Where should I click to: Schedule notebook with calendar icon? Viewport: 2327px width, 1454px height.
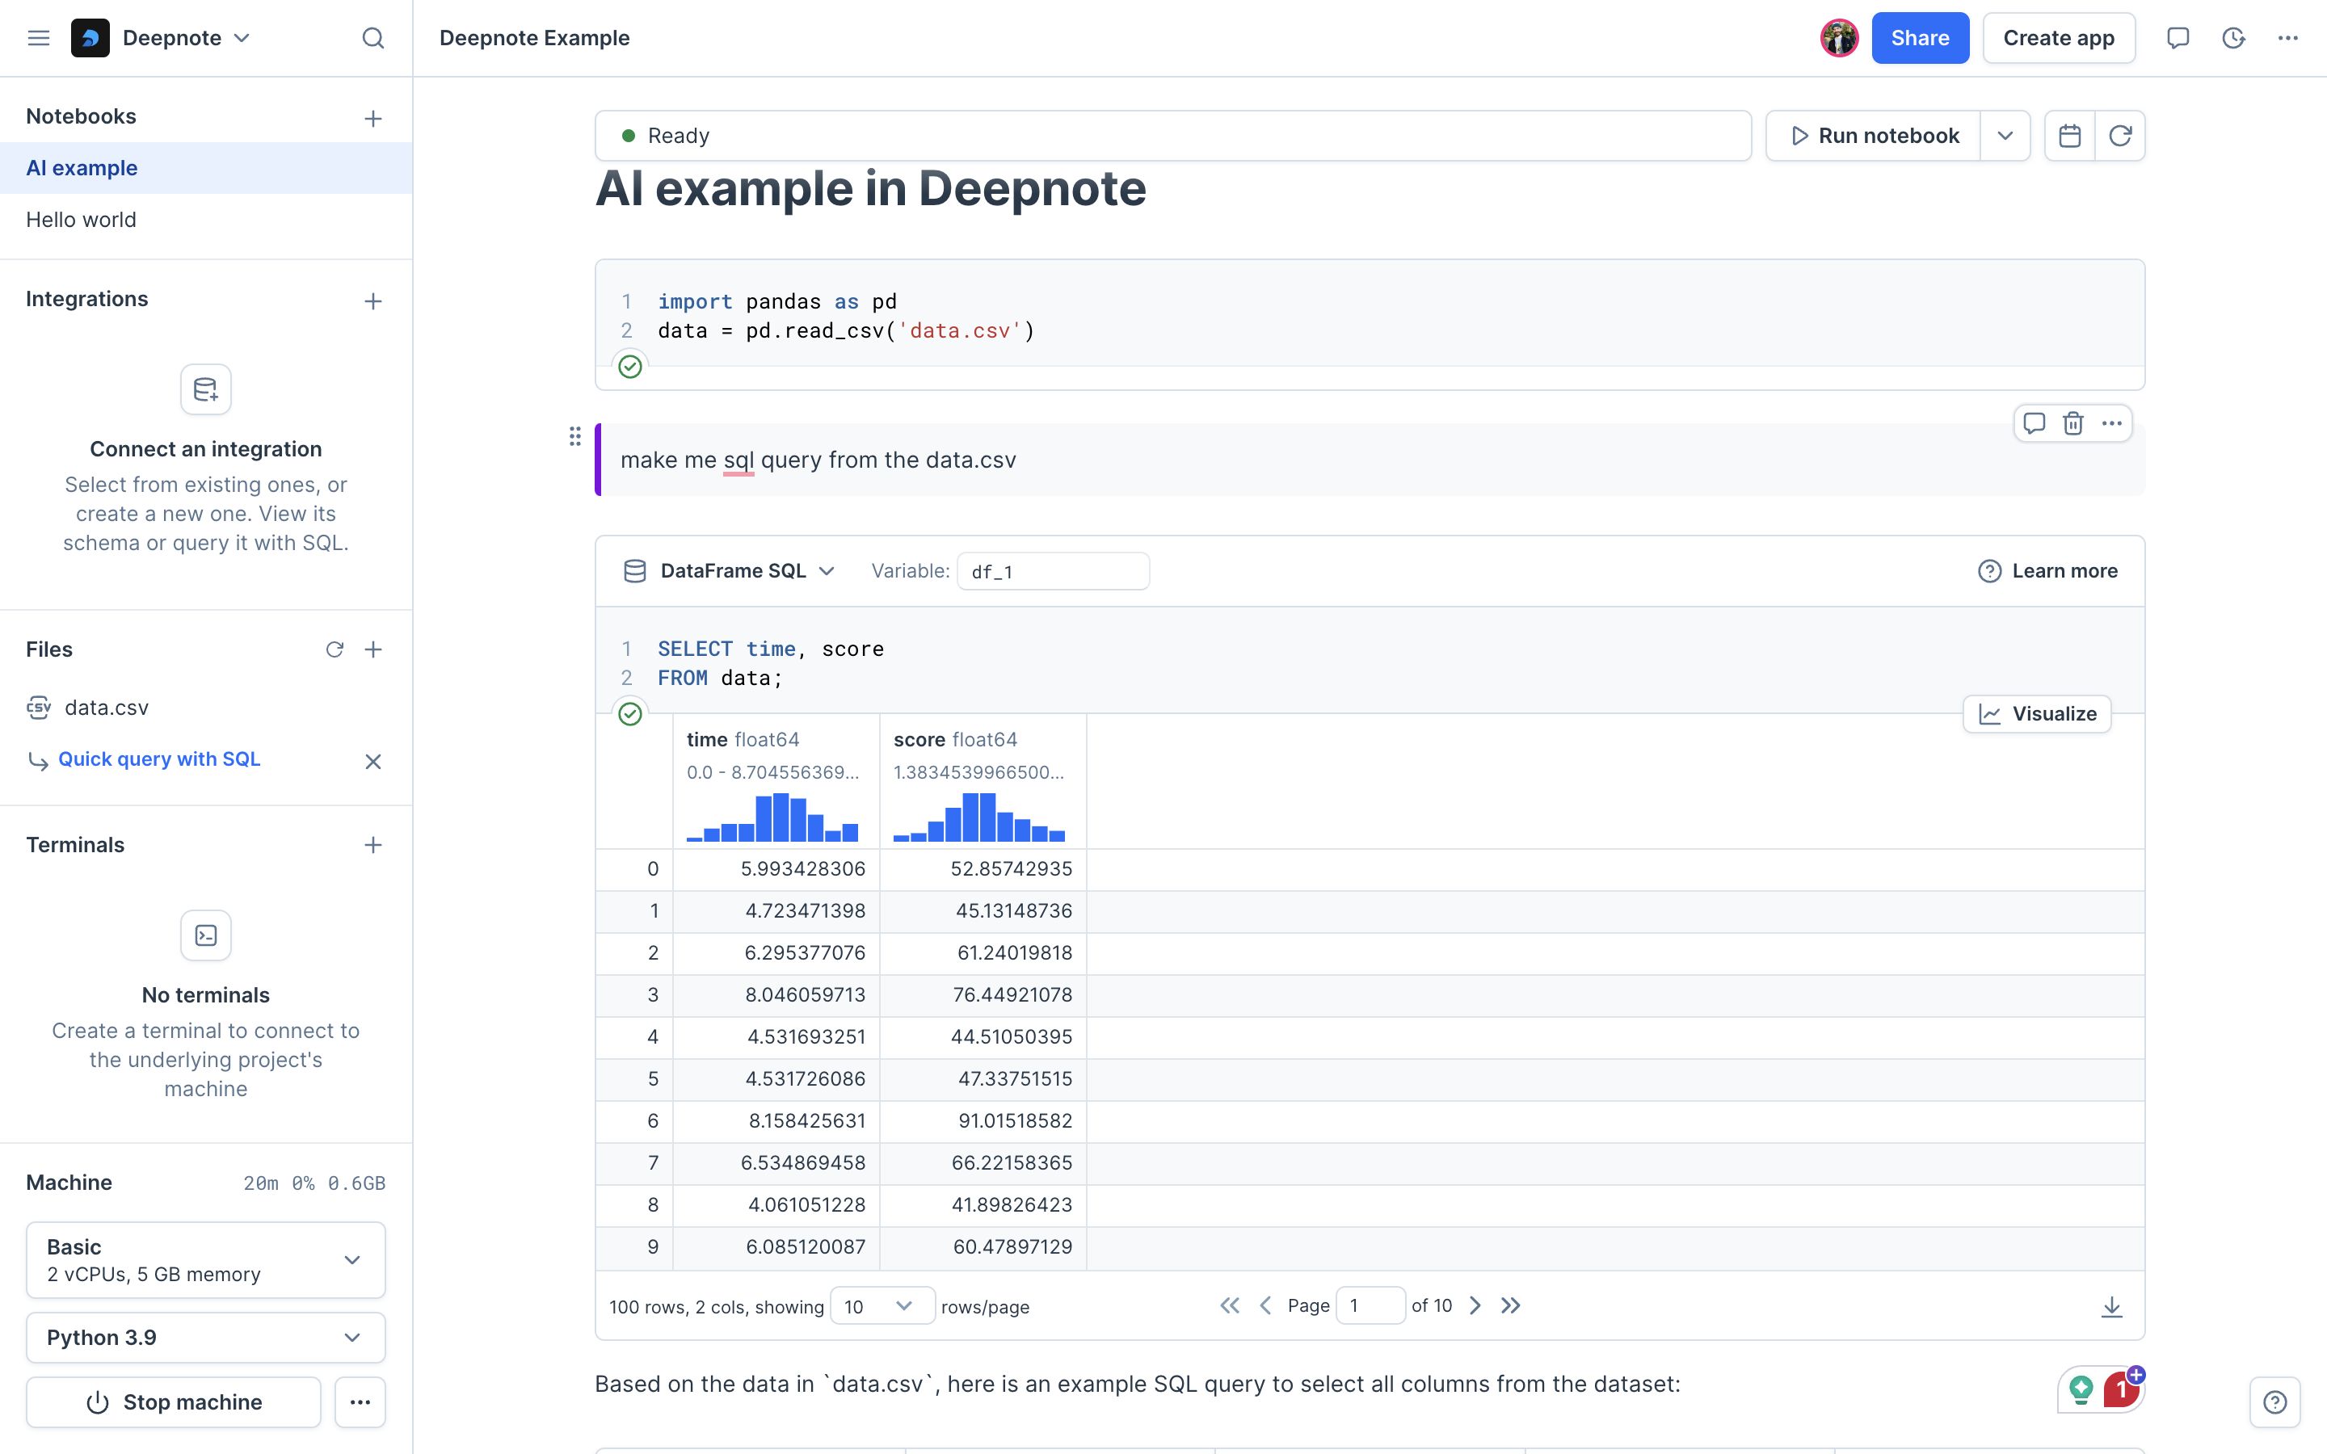[x=2069, y=136]
